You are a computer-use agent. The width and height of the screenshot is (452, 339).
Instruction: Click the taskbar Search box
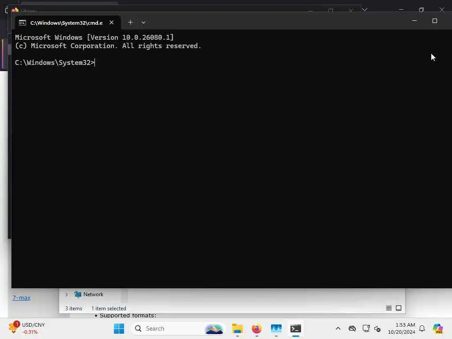(178, 328)
